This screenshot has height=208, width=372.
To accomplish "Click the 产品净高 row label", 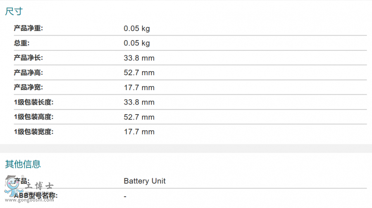I will (x=28, y=73).
